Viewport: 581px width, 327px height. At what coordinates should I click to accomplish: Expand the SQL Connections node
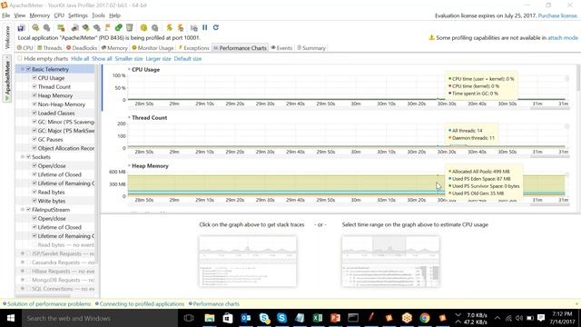point(23,289)
